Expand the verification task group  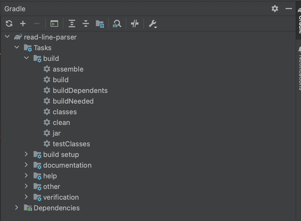[26, 197]
